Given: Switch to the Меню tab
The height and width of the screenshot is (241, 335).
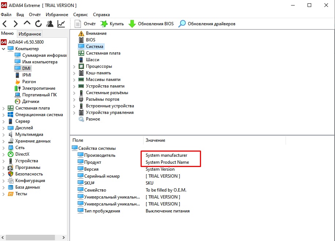Looking at the screenshot, I should [x=7, y=33].
